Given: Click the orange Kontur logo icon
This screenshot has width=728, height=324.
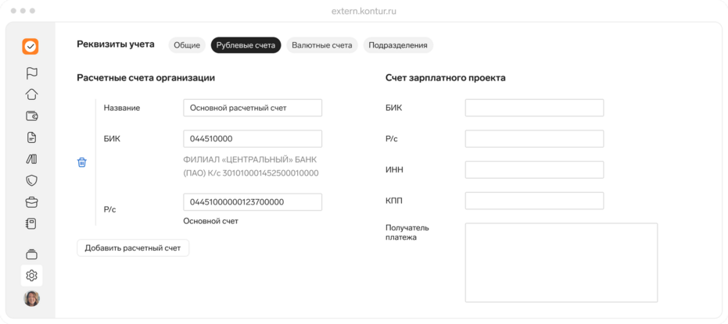Looking at the screenshot, I should (30, 47).
